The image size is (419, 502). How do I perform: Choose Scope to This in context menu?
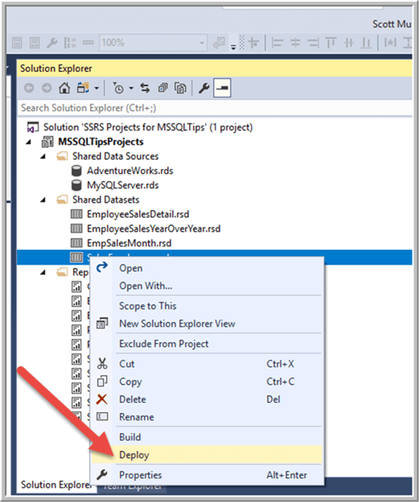207,306
